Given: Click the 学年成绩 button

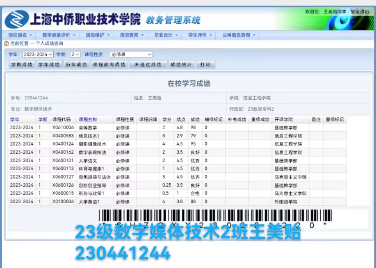Looking at the screenshot, I should [49, 64].
